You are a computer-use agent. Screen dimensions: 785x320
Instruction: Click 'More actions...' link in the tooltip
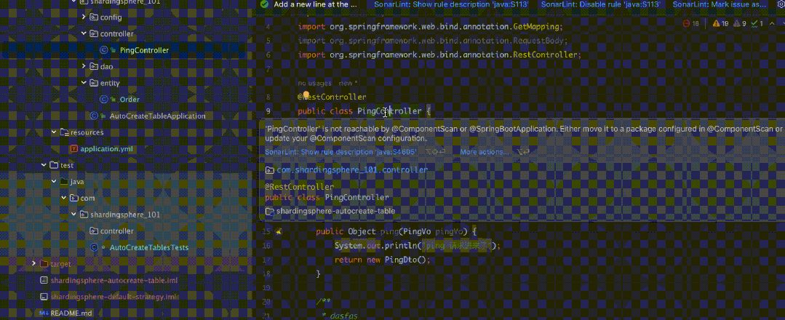point(485,152)
